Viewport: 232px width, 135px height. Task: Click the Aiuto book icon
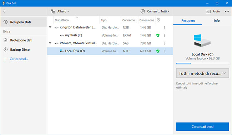click(x=208, y=11)
